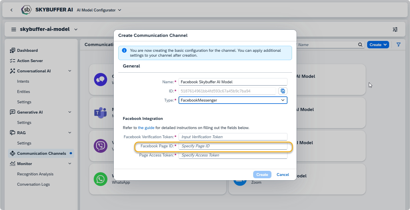Click the Create button in the dialog

point(262,175)
